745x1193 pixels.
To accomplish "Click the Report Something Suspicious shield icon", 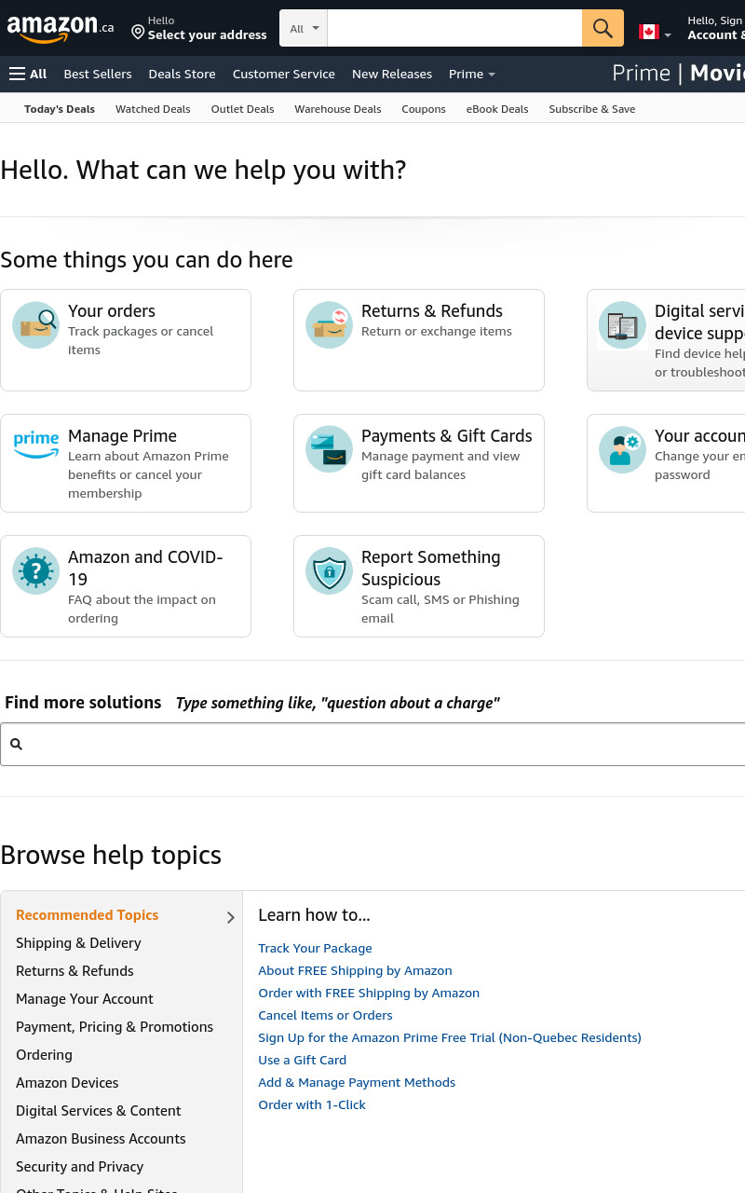I will point(329,571).
